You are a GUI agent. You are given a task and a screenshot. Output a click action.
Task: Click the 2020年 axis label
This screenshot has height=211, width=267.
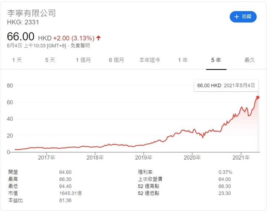[192, 157]
